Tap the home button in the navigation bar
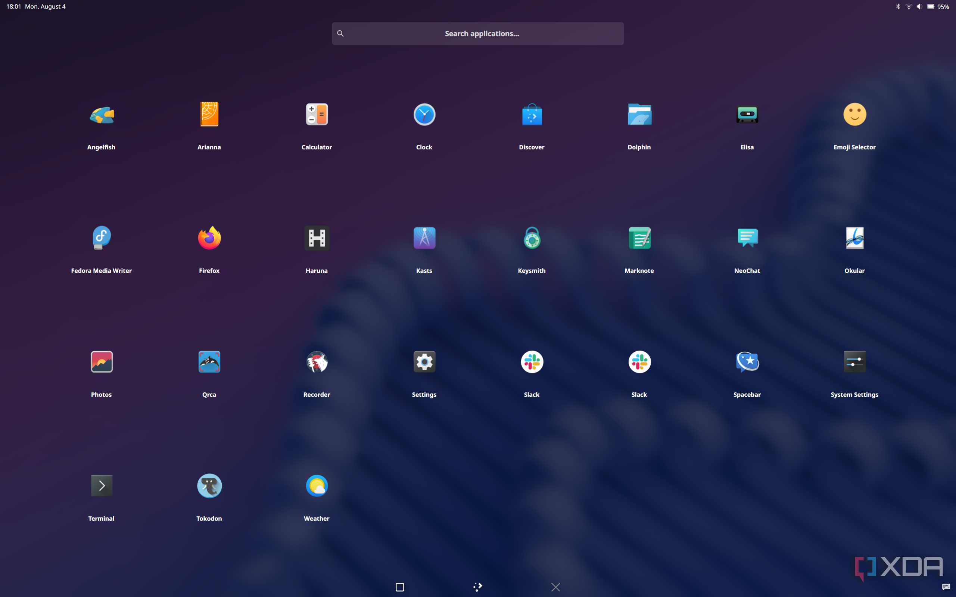956x597 pixels. pyautogui.click(x=477, y=587)
